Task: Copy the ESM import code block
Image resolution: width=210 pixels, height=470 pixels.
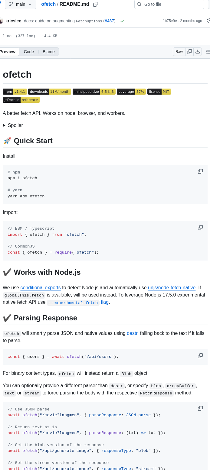Action: pyautogui.click(x=200, y=228)
